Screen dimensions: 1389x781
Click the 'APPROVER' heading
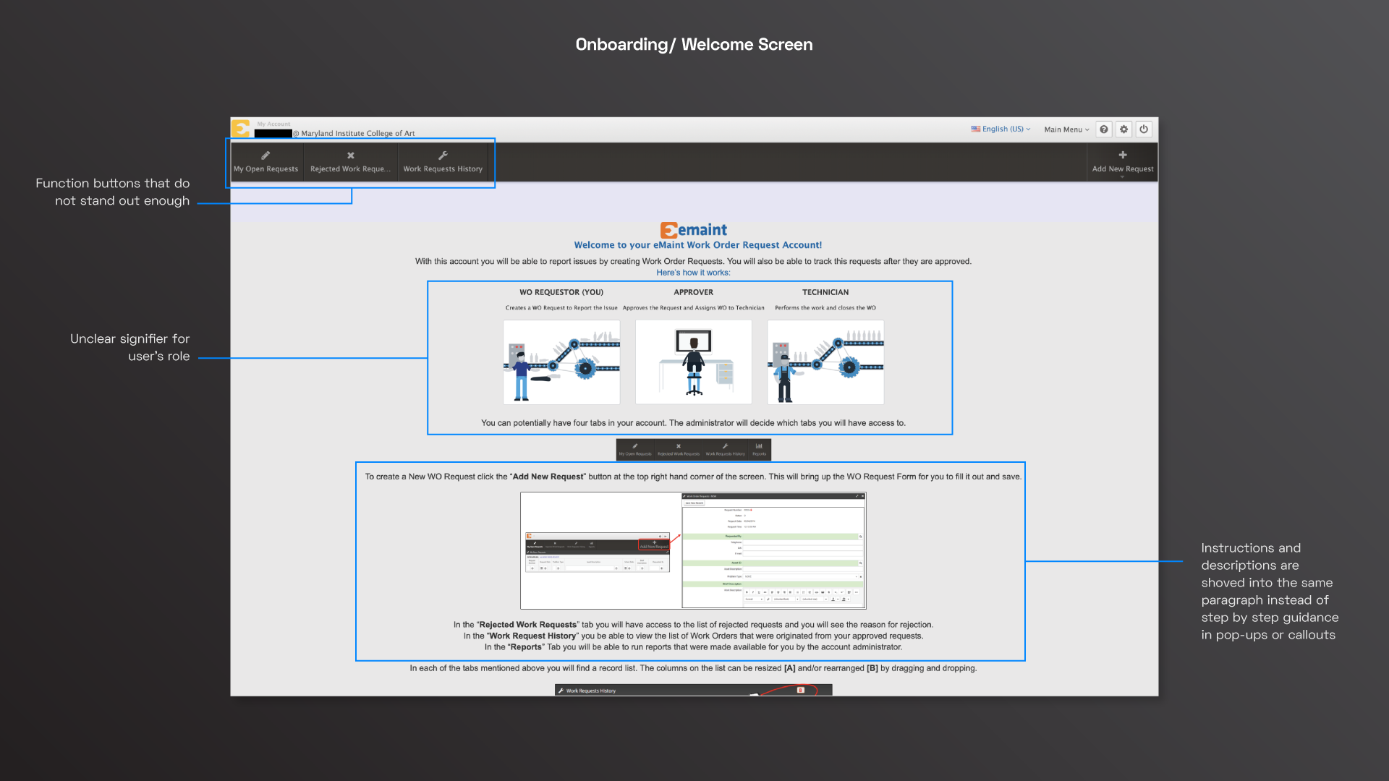click(x=694, y=293)
